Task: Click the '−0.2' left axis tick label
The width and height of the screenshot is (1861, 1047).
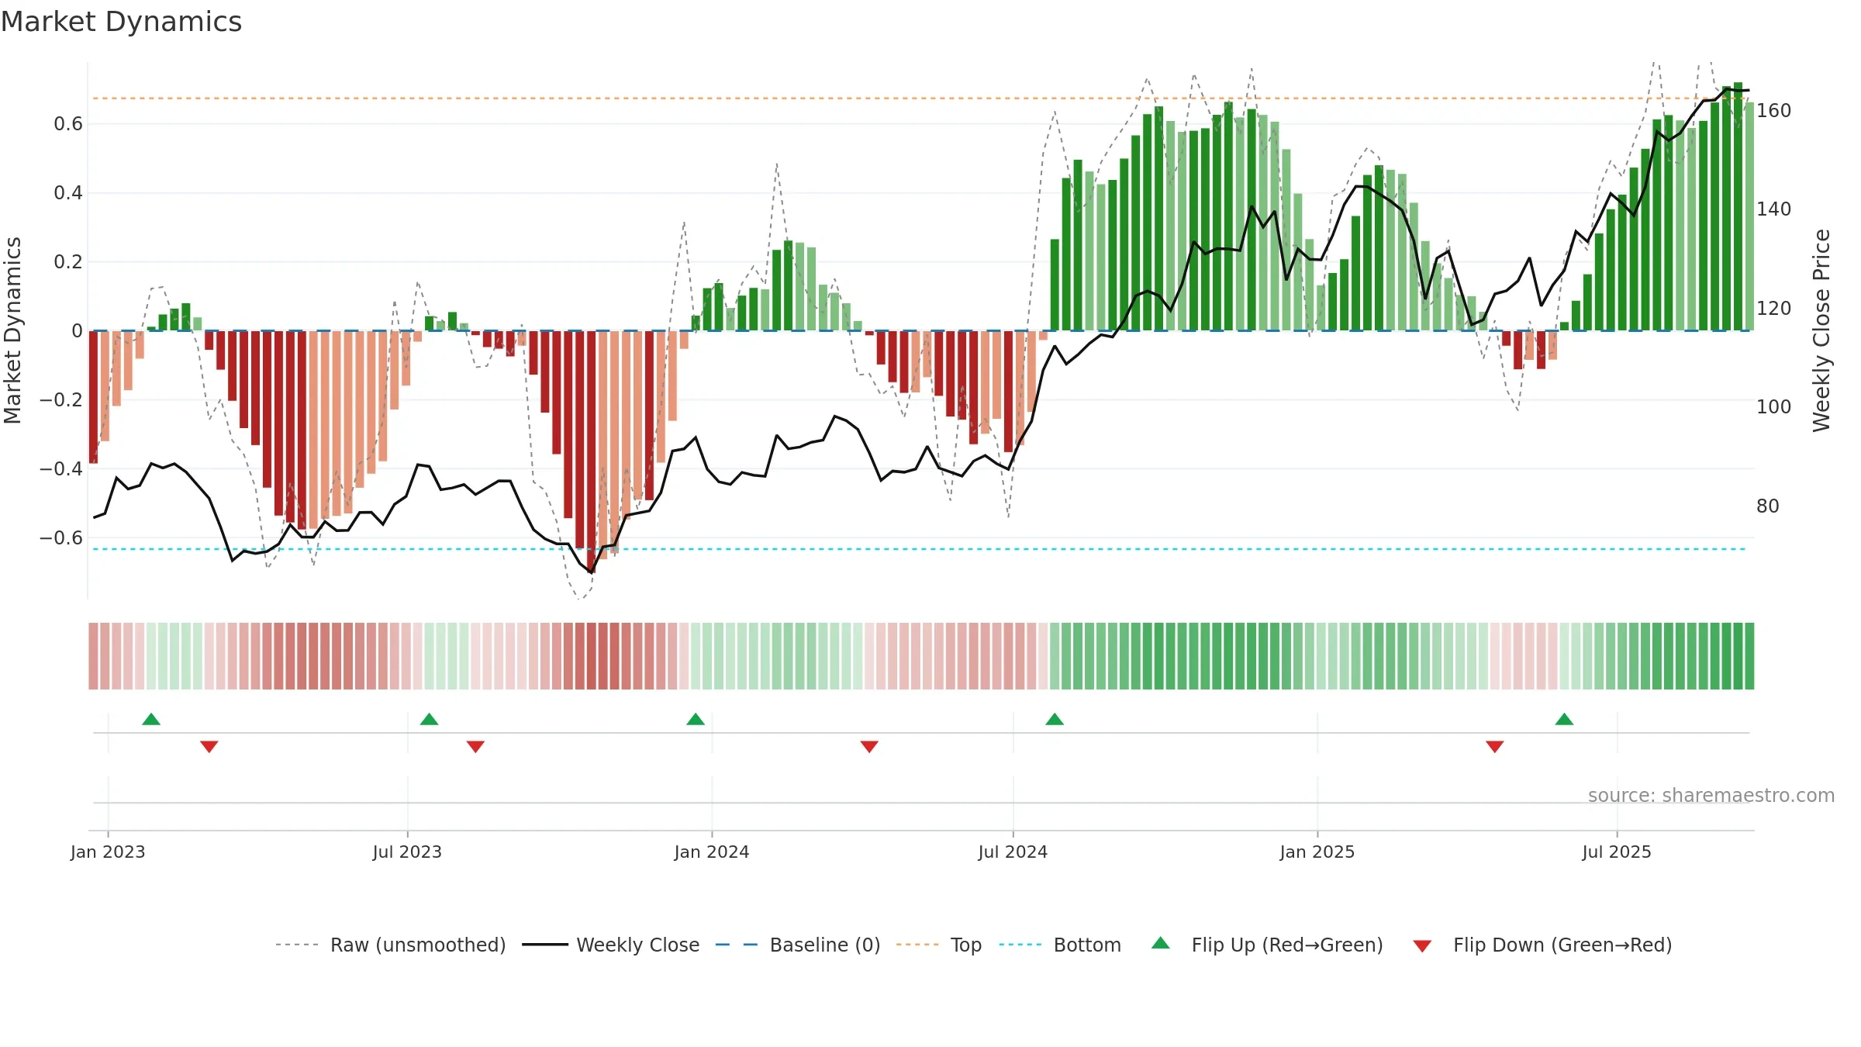Action: pos(61,400)
